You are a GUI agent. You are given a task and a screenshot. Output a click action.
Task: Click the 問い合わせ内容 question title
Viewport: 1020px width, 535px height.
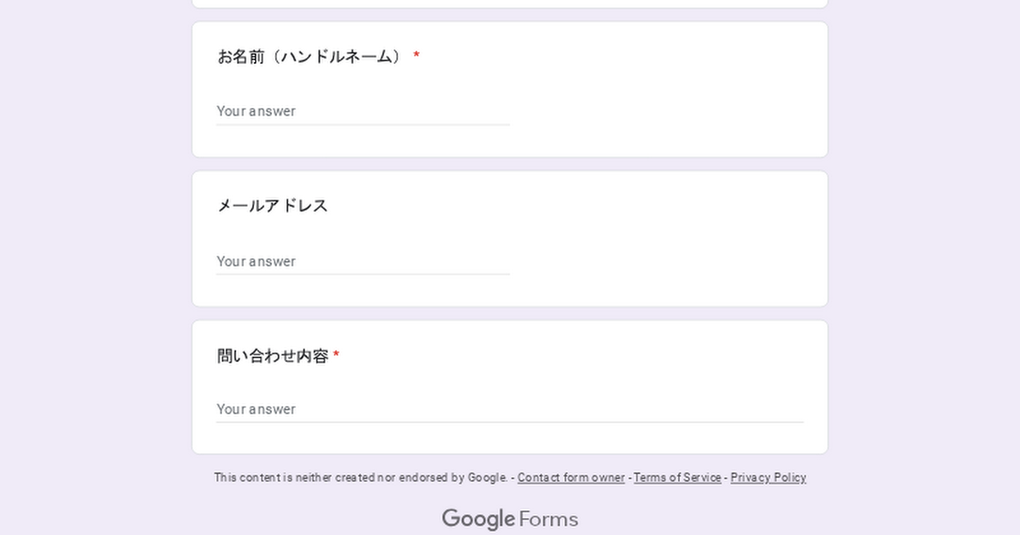pyautogui.click(x=273, y=357)
